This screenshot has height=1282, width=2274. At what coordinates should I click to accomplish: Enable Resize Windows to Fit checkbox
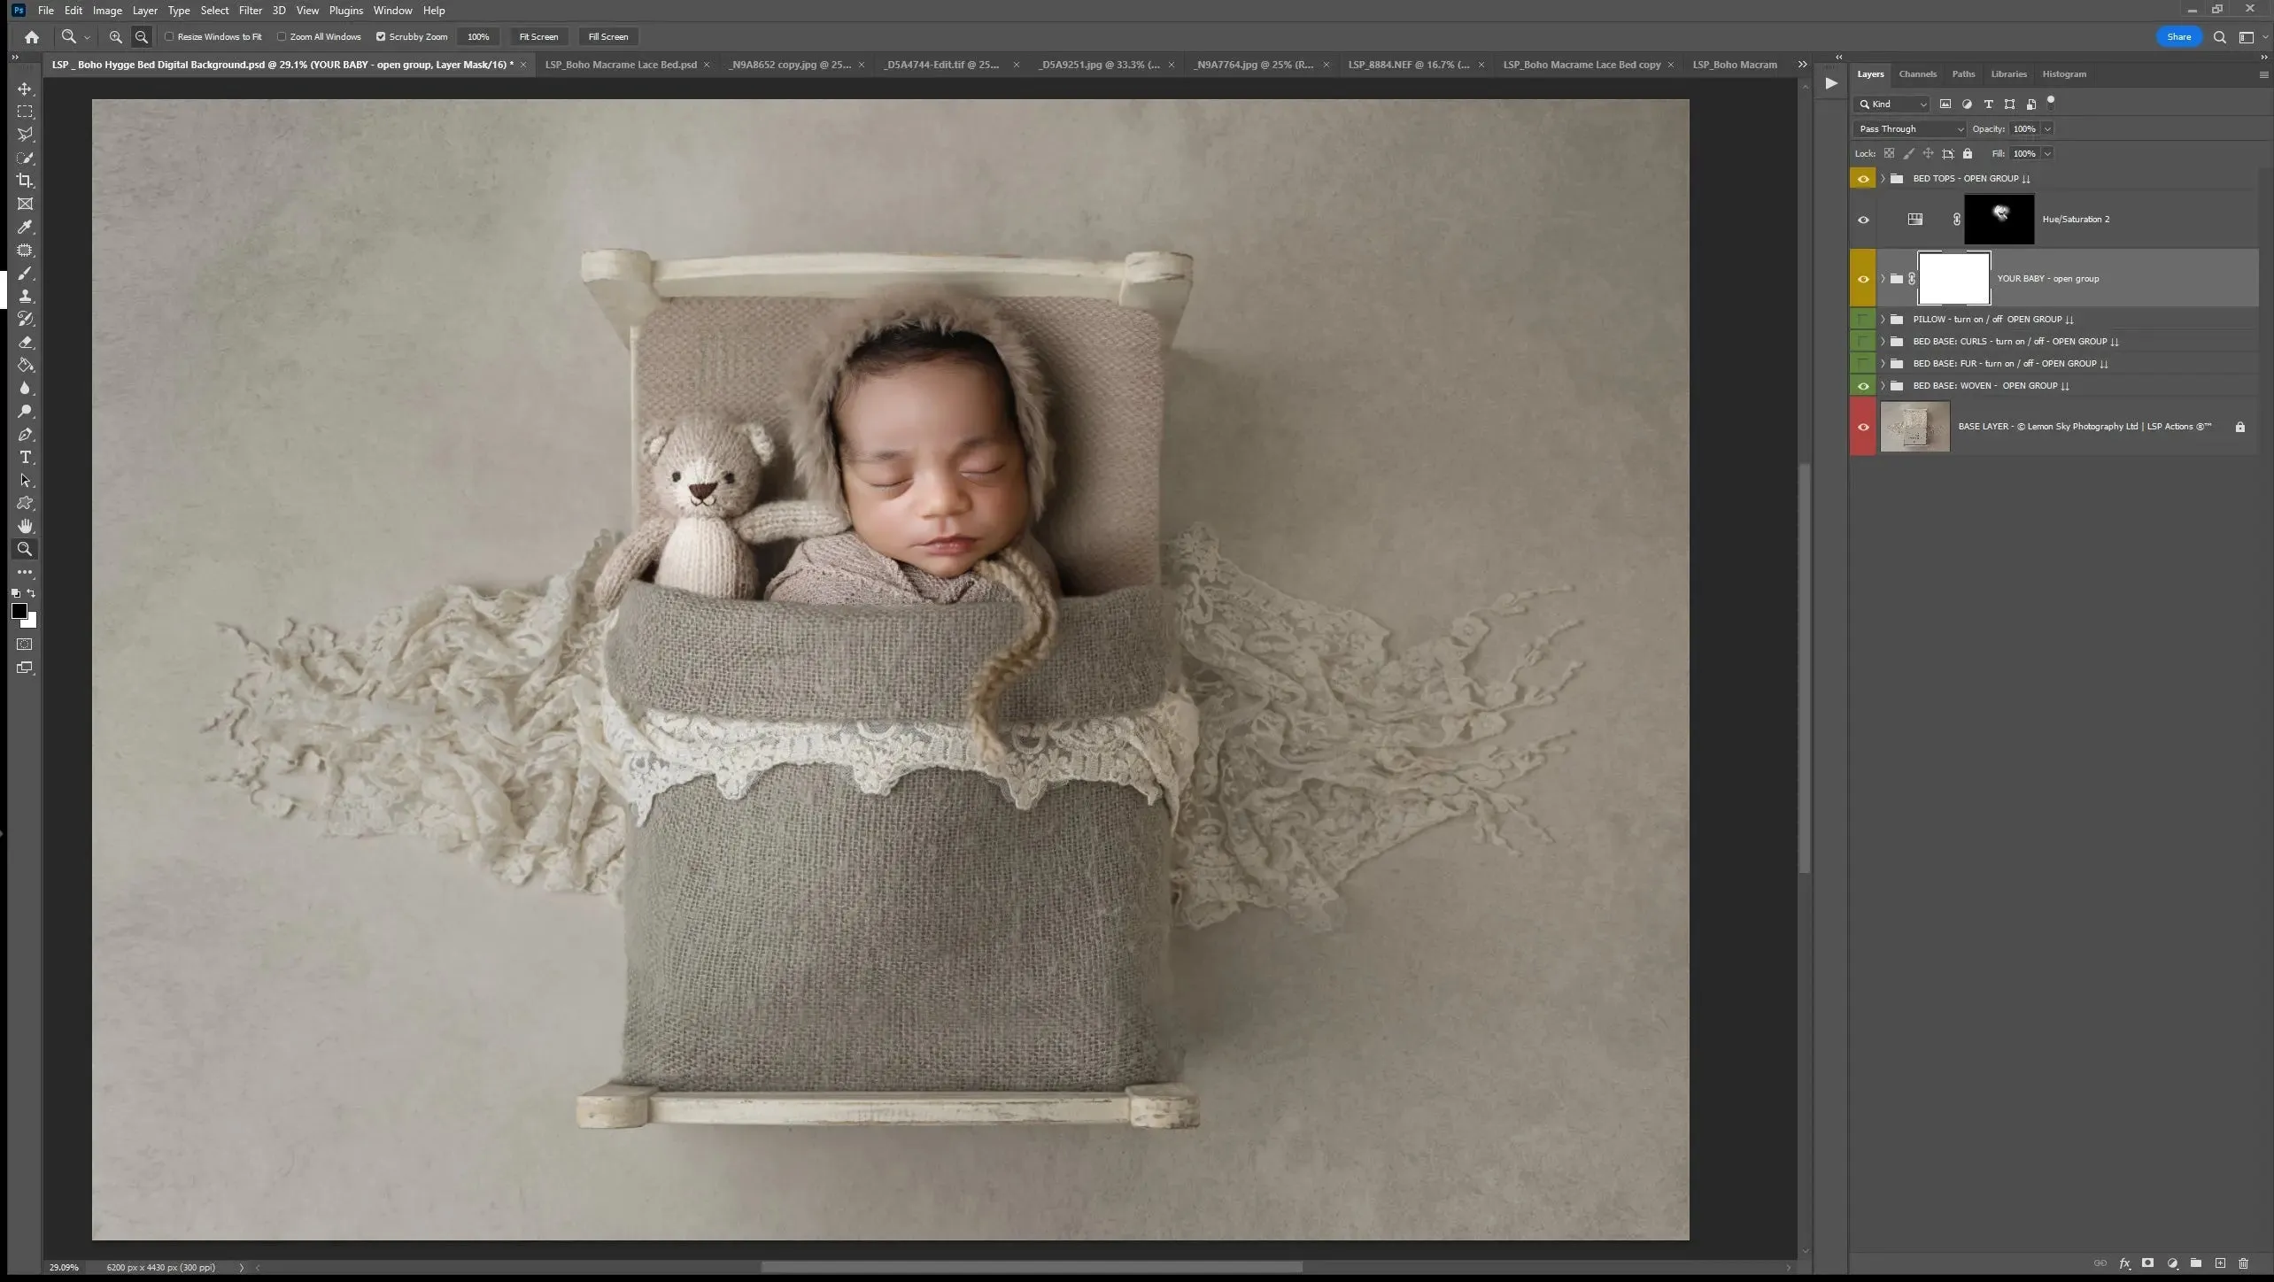click(x=169, y=36)
